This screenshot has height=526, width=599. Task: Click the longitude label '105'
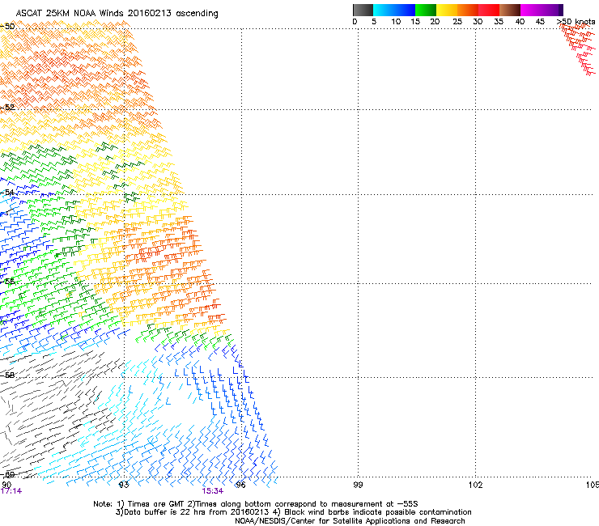click(593, 485)
